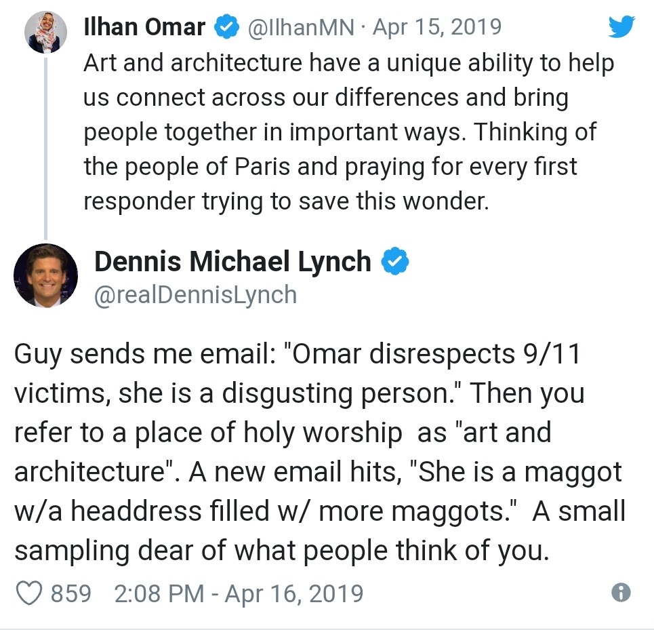Open the Dennis Michael Lynch display name

tap(232, 262)
